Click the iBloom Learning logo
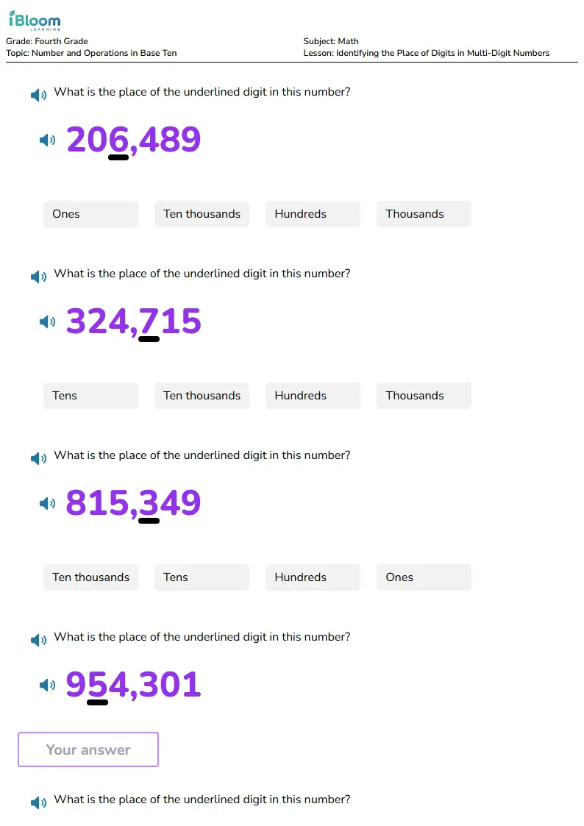 (35, 21)
